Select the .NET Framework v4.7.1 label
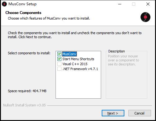The height and width of the screenshot is (121, 156). tap(80, 69)
